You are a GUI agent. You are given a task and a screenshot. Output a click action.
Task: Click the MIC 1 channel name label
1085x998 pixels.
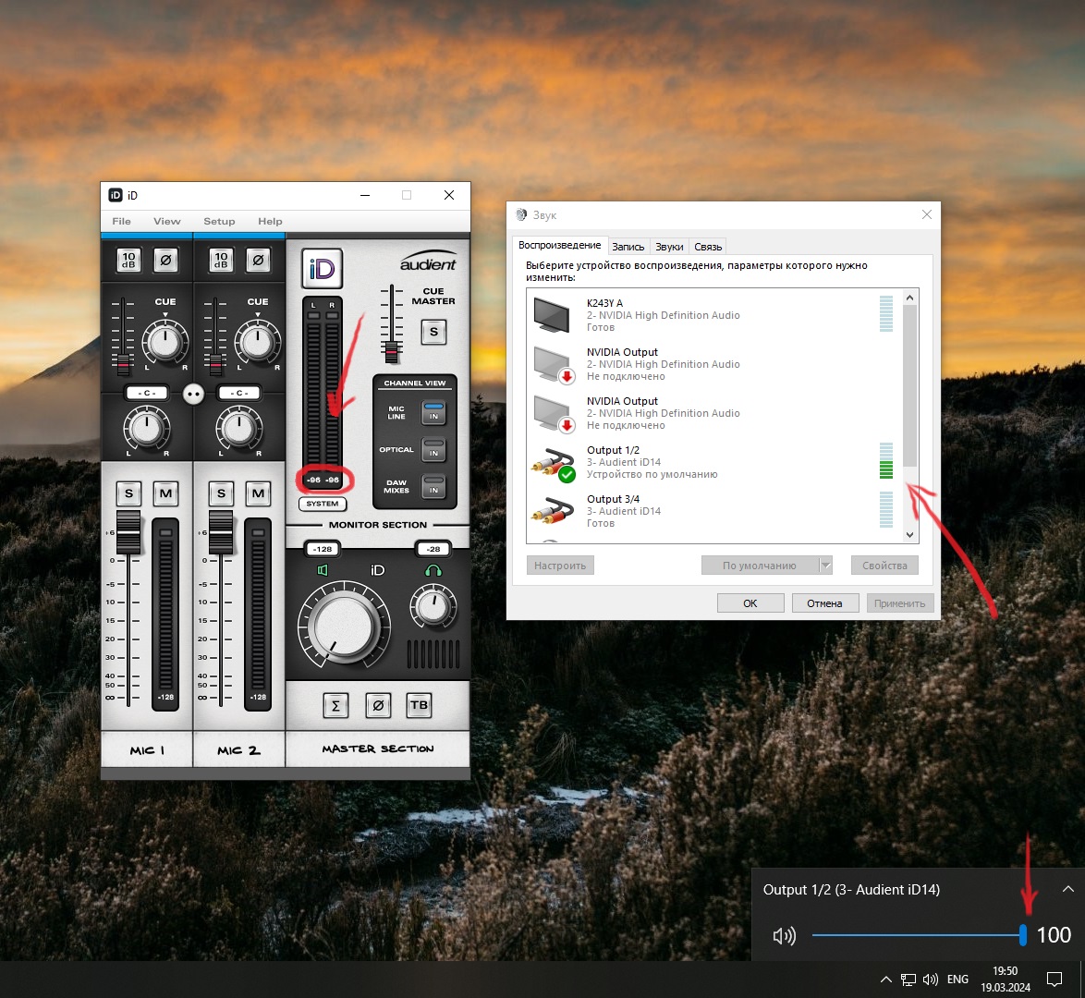[147, 750]
